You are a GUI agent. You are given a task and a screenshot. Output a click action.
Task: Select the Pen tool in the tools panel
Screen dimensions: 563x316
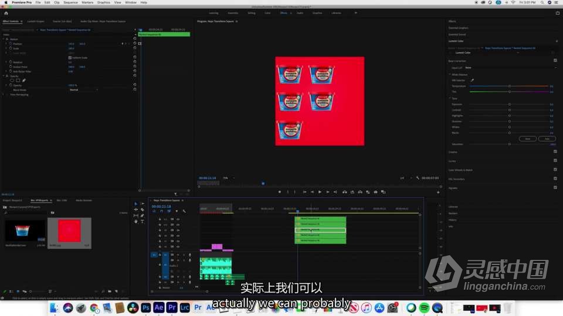143,216
